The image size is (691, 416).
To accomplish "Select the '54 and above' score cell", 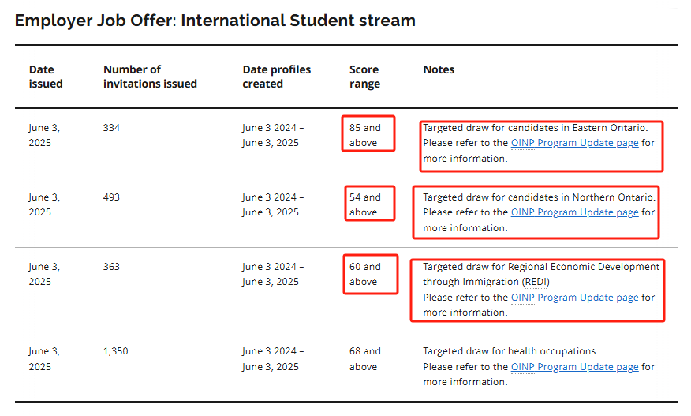I will click(x=365, y=204).
